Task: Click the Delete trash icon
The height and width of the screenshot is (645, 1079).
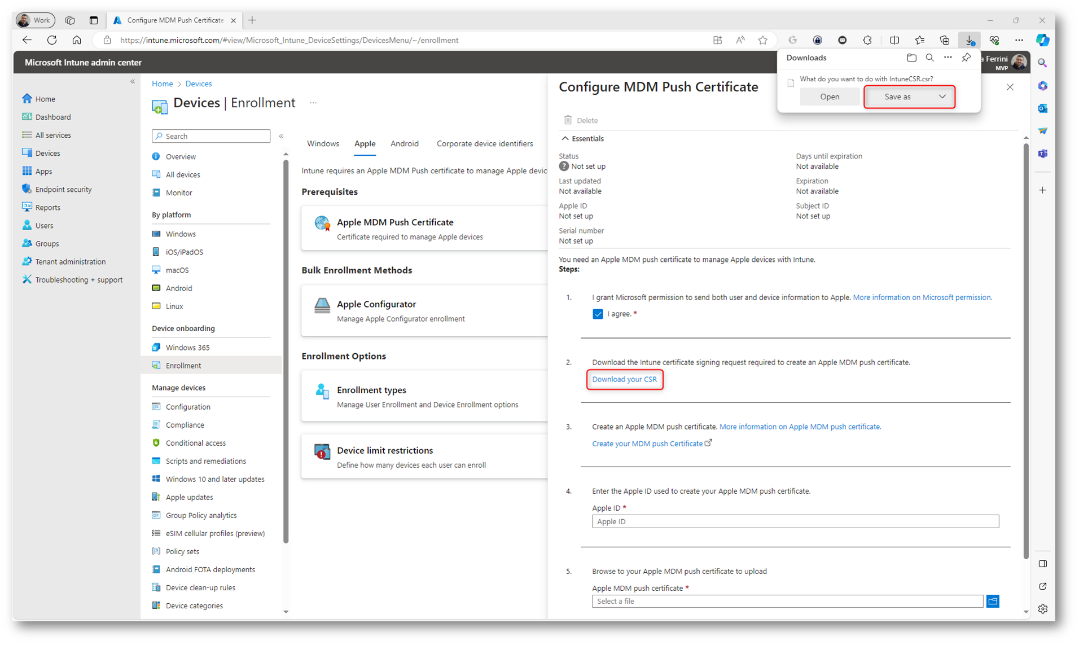Action: (568, 120)
